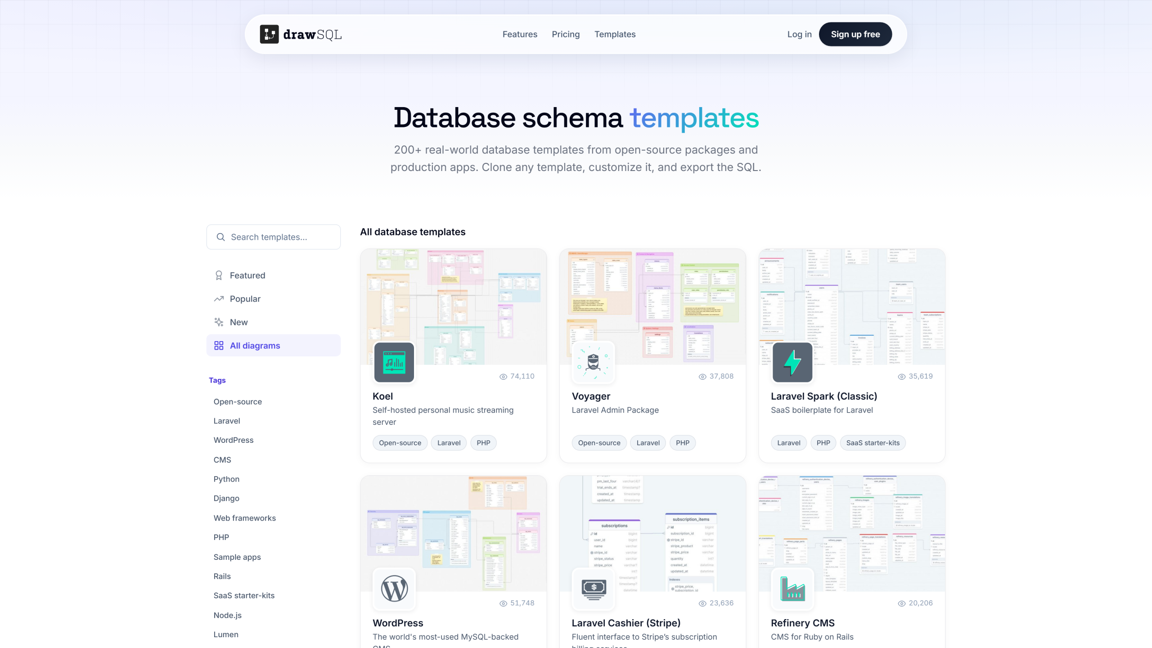Select the Featured sidebar filter
The width and height of the screenshot is (1152, 648).
[273, 275]
